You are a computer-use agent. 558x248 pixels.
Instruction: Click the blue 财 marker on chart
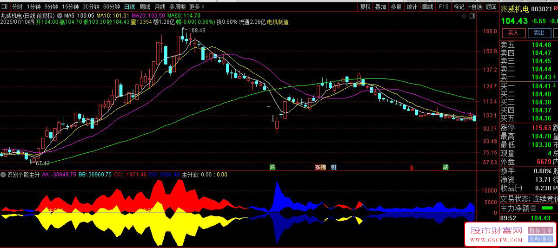(334, 167)
